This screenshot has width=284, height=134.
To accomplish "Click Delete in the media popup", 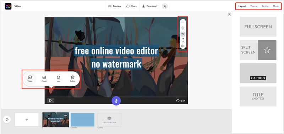I will (73, 79).
